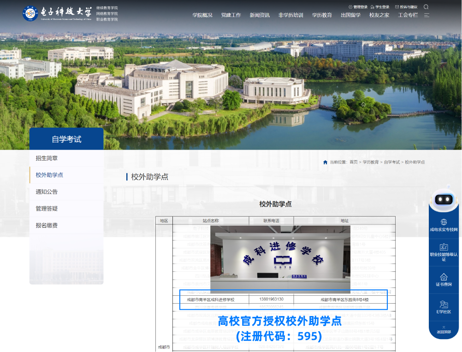Select 校外助学点 in the sidebar

tap(66, 175)
